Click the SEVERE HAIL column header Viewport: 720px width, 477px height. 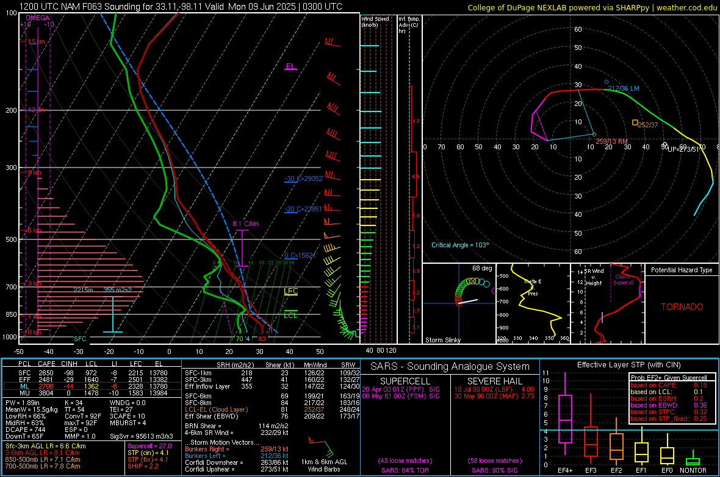(494, 381)
